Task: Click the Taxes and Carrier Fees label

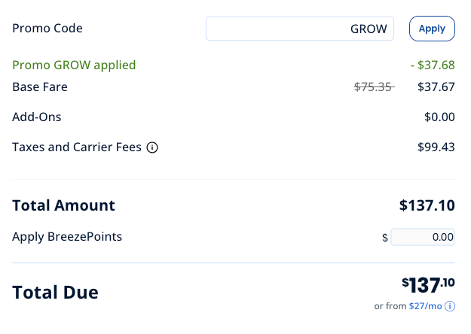Action: click(77, 147)
